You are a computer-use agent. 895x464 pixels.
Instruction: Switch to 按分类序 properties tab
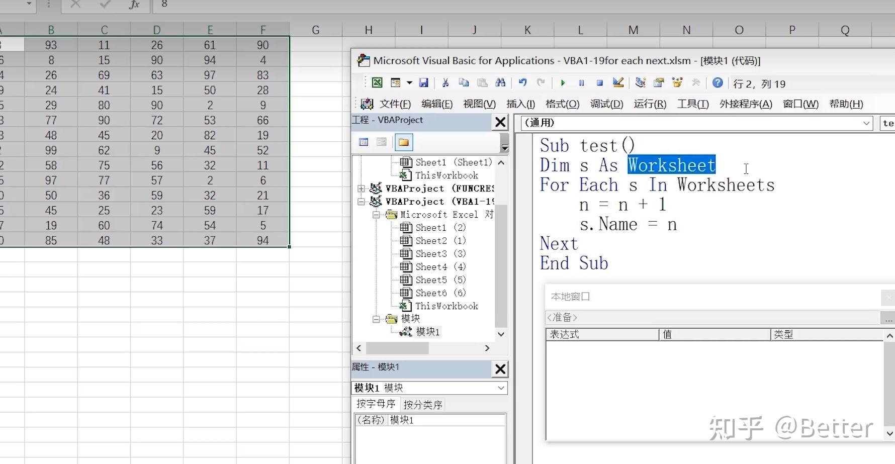click(422, 405)
